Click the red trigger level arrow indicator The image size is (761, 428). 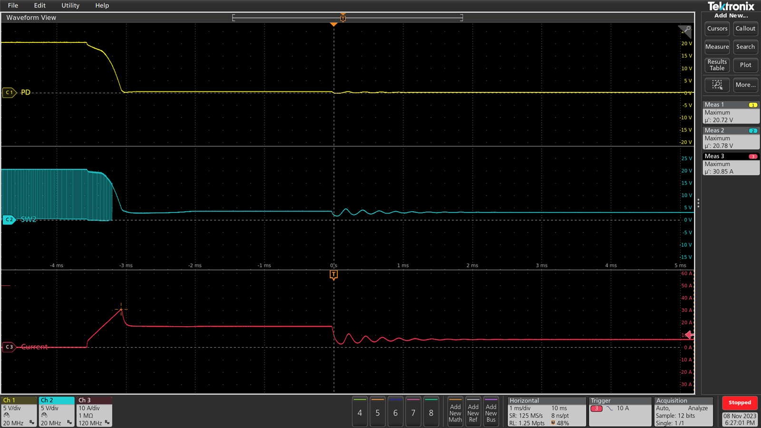point(689,335)
